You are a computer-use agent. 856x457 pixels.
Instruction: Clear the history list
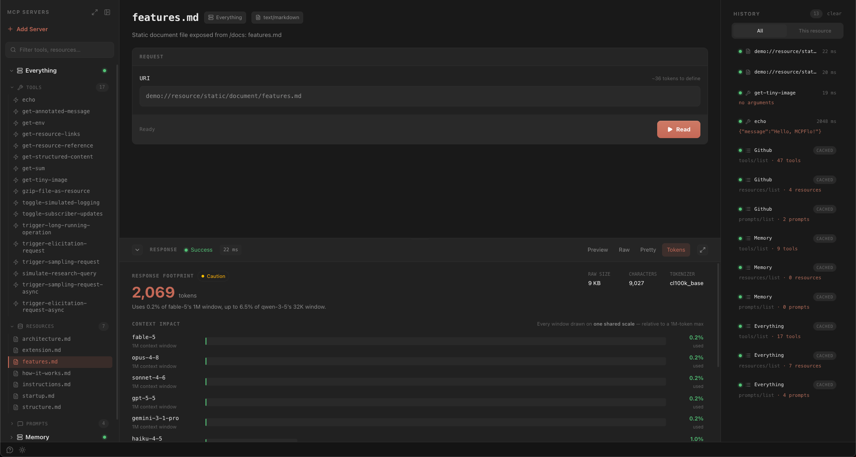(834, 13)
